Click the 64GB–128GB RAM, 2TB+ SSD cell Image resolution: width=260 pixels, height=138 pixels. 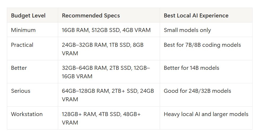click(109, 95)
